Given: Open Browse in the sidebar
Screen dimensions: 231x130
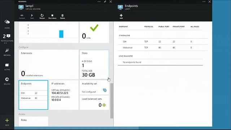Looking at the screenshot, I should [7, 52].
